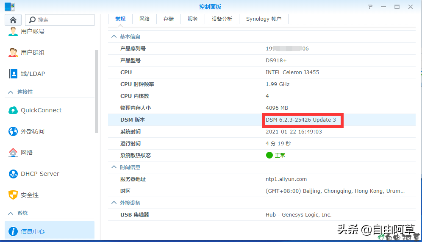Open Network (网络) settings in sidebar
The image size is (422, 242).
[x=26, y=153]
